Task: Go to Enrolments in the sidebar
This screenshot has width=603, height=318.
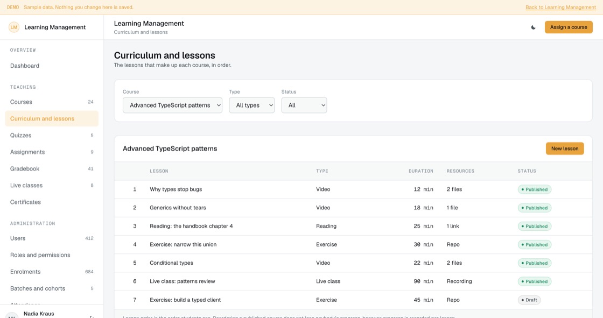Action: (x=52, y=272)
